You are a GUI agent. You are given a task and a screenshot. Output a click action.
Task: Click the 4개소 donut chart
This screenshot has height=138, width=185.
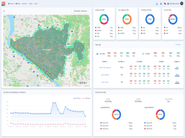pyautogui.click(x=127, y=19)
